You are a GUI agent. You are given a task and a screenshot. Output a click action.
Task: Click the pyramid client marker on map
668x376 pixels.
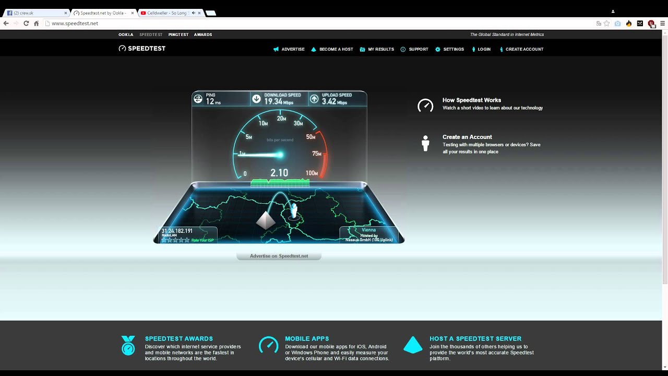click(x=266, y=220)
